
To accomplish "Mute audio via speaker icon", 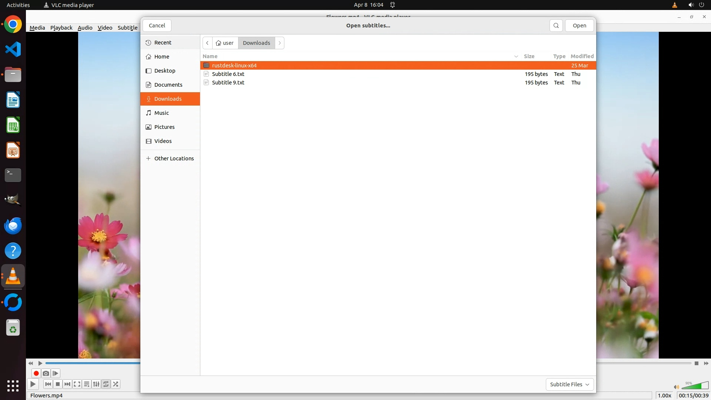I will click(676, 387).
